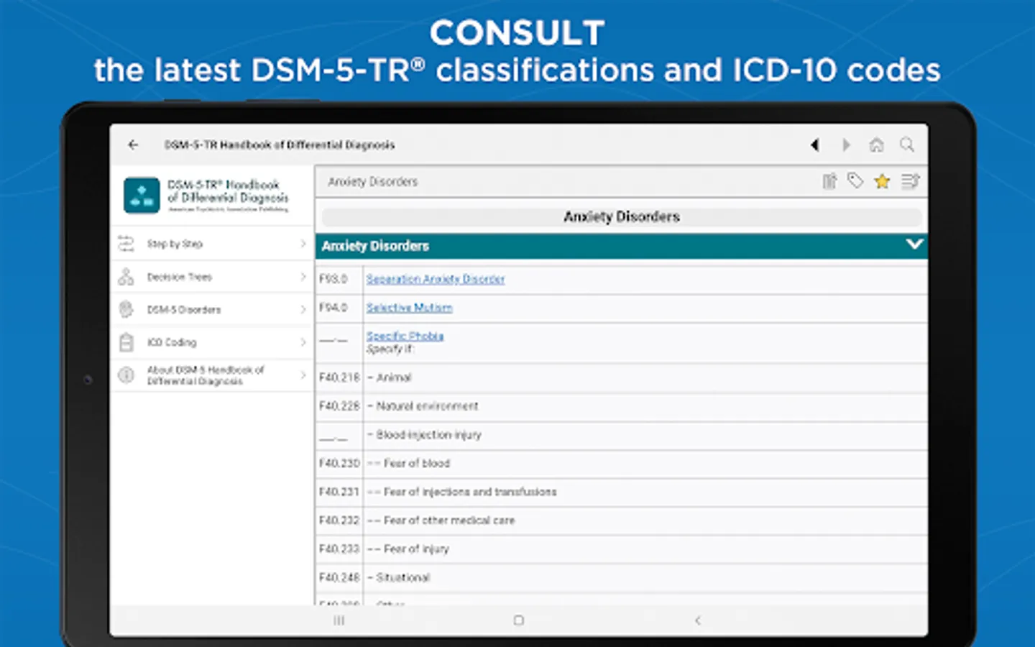Click the Specify if text under Specific Phobia
This screenshot has width=1035, height=647.
click(390, 349)
